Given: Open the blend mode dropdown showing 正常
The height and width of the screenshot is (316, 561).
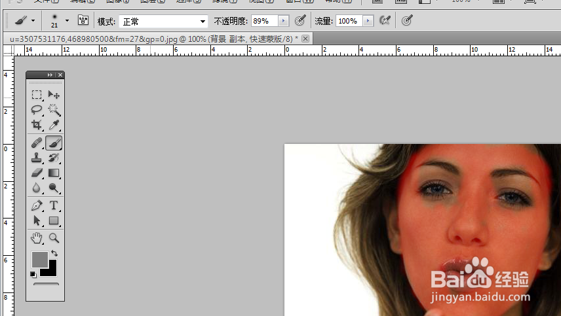Looking at the screenshot, I should [x=163, y=22].
